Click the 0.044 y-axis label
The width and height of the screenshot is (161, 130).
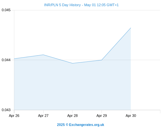pyautogui.click(x=6, y=60)
